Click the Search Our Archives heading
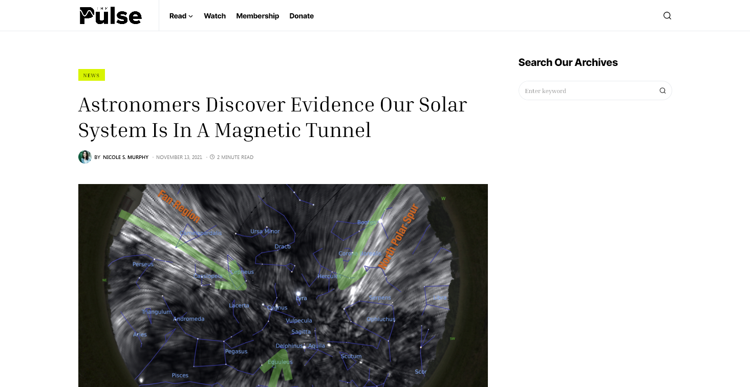 (x=568, y=62)
